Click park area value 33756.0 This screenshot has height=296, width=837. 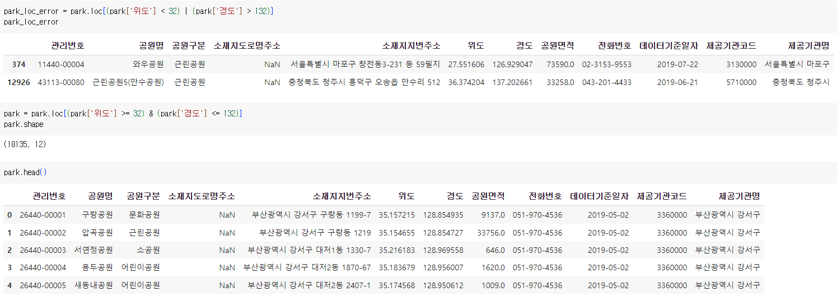pyautogui.click(x=491, y=233)
